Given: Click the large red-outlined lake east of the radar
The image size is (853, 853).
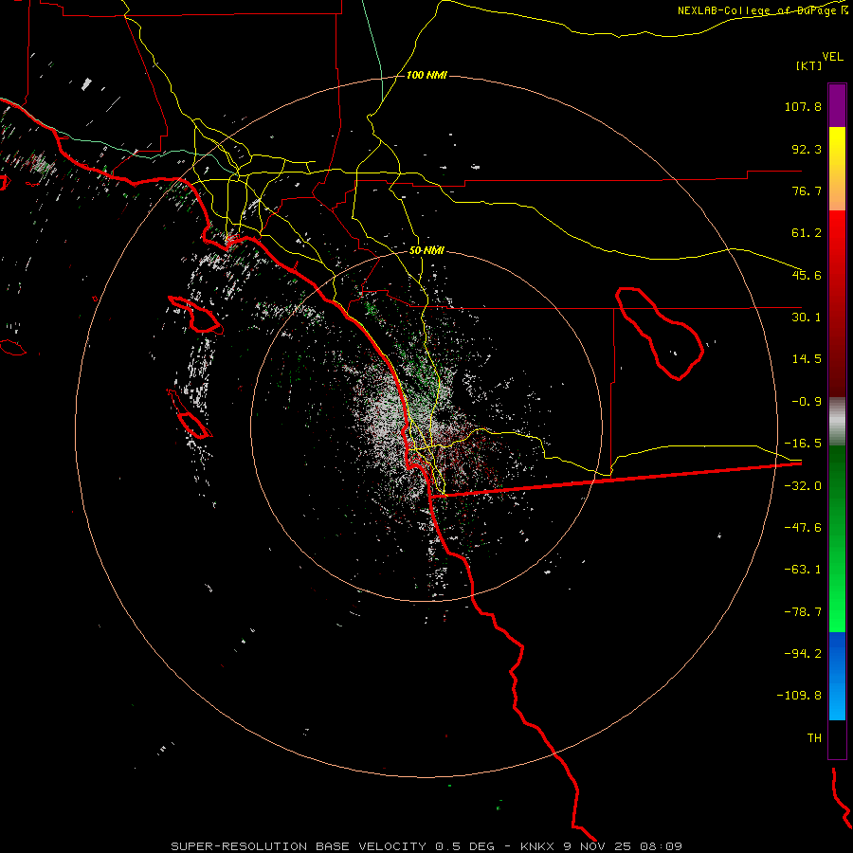Looking at the screenshot, I should click(x=659, y=333).
